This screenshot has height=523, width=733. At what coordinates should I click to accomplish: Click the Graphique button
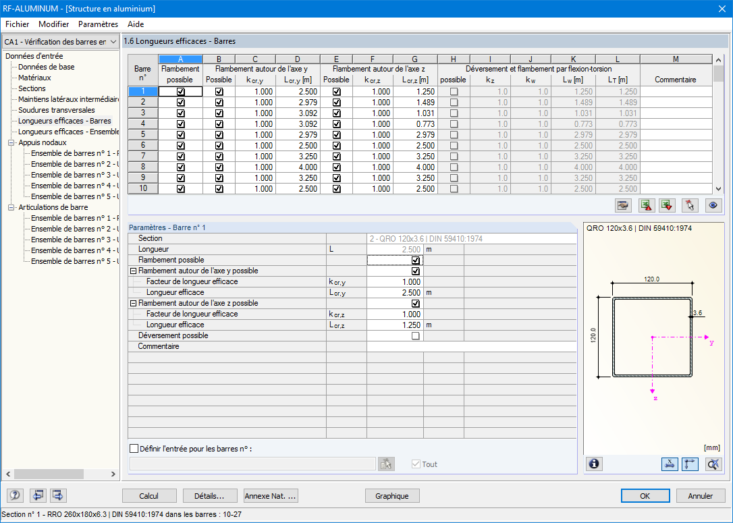[391, 496]
